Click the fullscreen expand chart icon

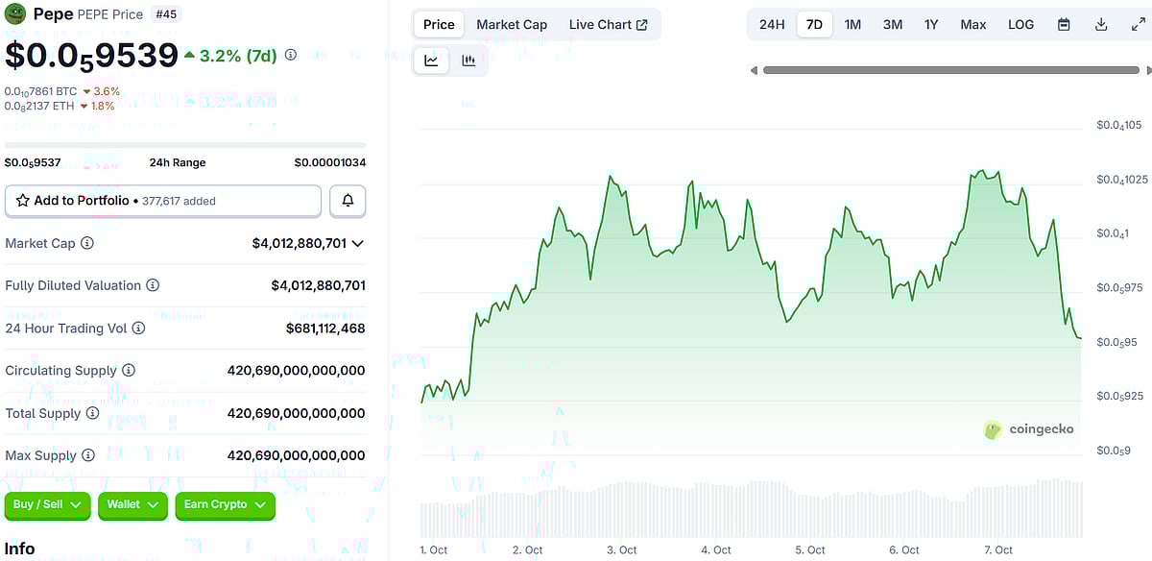tap(1140, 23)
